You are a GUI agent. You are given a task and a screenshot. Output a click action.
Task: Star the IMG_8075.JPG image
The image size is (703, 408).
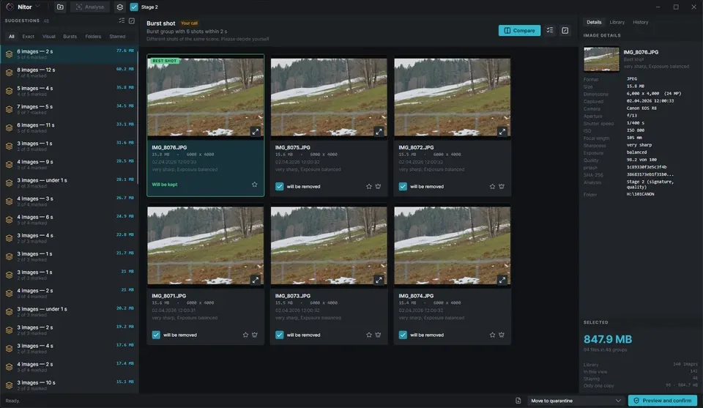tap(368, 187)
